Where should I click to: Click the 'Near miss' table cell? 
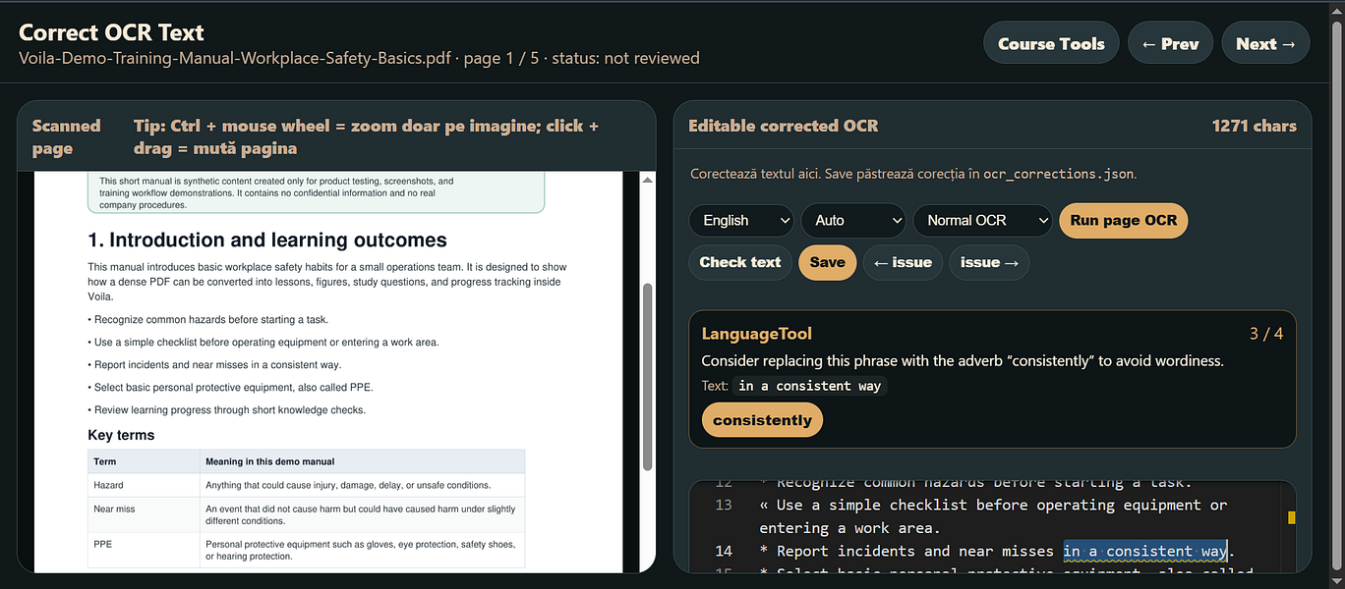[x=143, y=515]
